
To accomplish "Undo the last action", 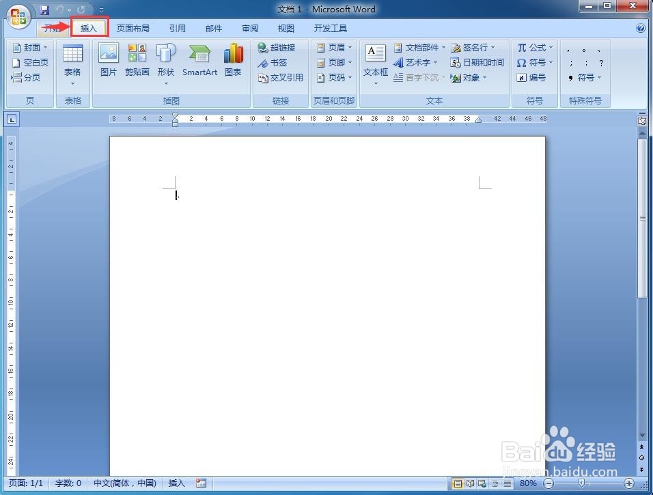I will coord(60,10).
